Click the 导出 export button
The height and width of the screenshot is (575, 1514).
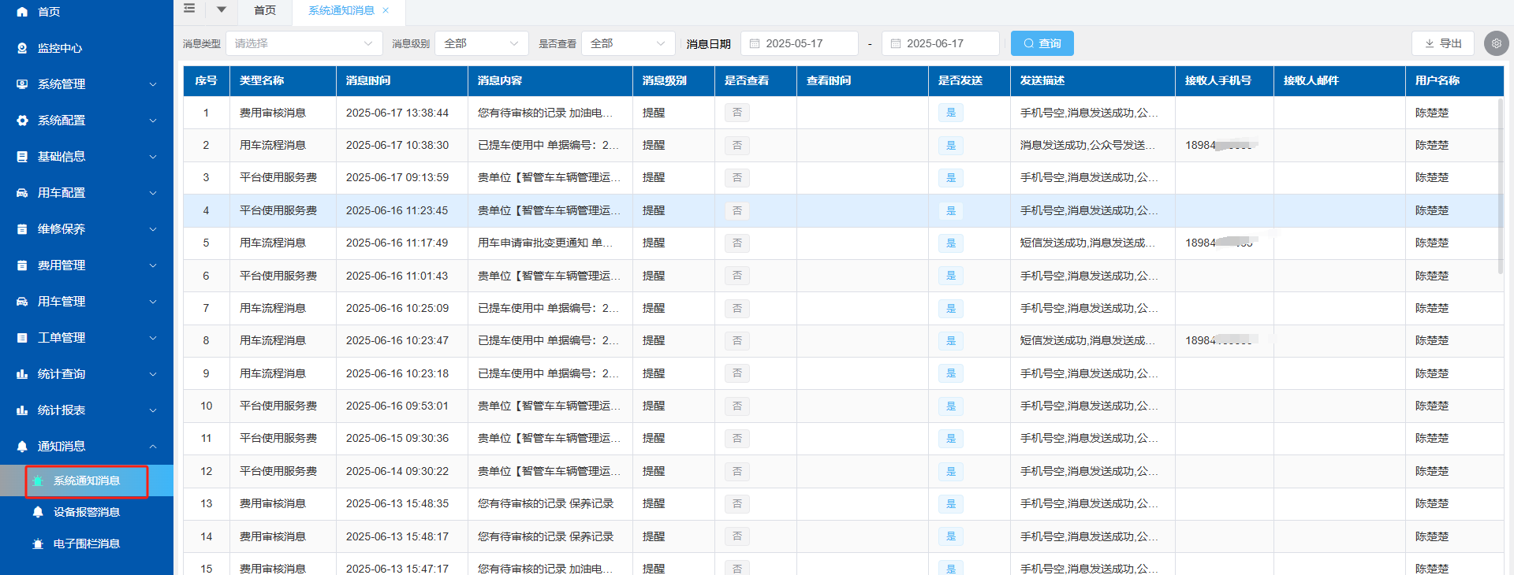tap(1442, 43)
